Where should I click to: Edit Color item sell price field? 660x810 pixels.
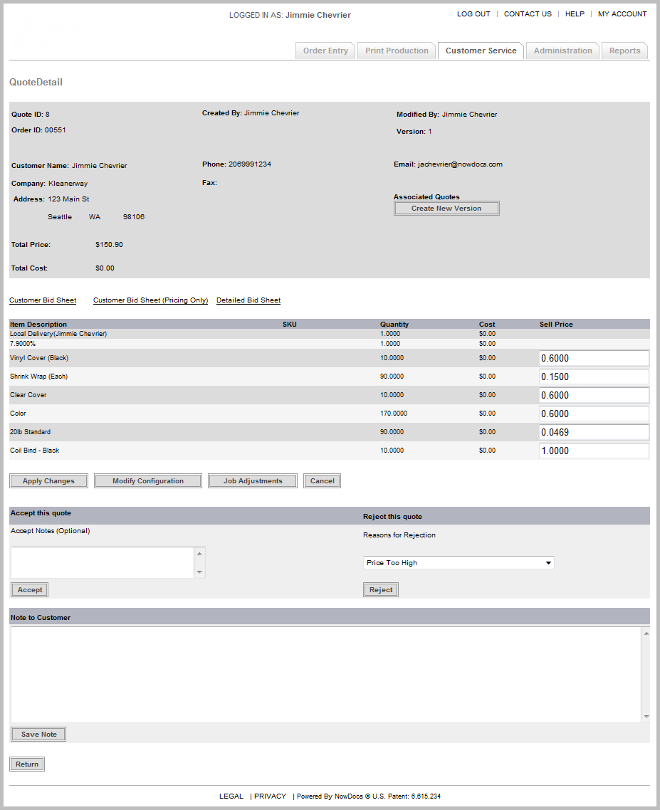click(x=594, y=414)
